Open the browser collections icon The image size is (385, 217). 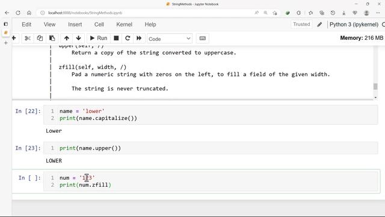coord(322,13)
